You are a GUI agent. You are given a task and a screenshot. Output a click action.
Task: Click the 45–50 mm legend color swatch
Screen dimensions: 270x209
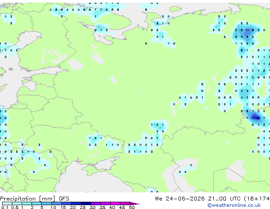(x=125, y=203)
